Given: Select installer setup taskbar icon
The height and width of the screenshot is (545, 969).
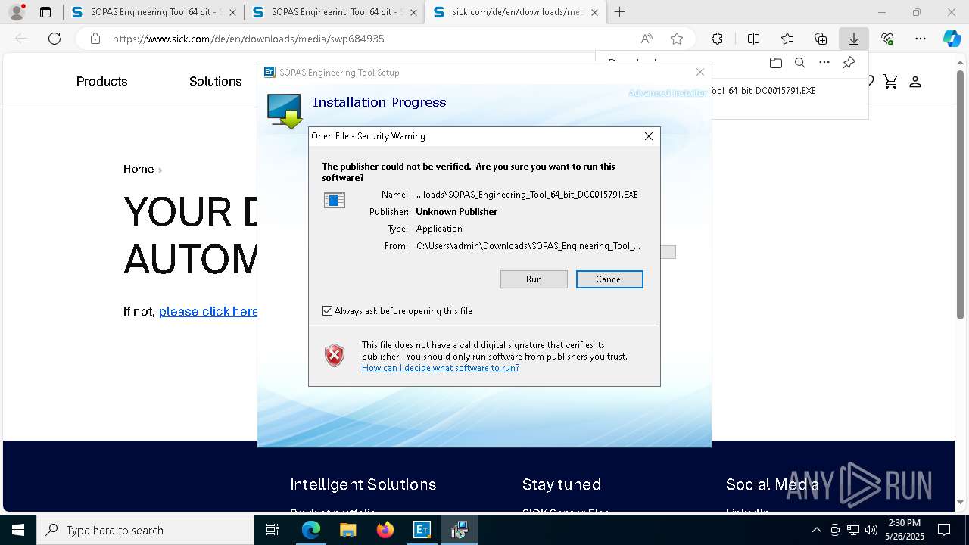Looking at the screenshot, I should [x=459, y=530].
